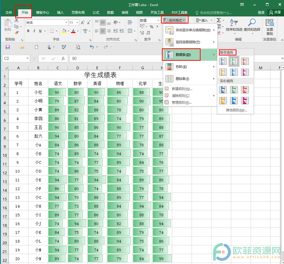Image resolution: width=284 pixels, height=264 pixels.
Task: Expand the formula bar with the chevron
Action: [x=282, y=58]
